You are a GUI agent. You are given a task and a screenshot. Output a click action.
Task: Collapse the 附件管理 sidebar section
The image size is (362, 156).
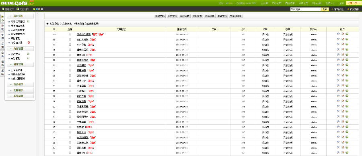coord(21,65)
